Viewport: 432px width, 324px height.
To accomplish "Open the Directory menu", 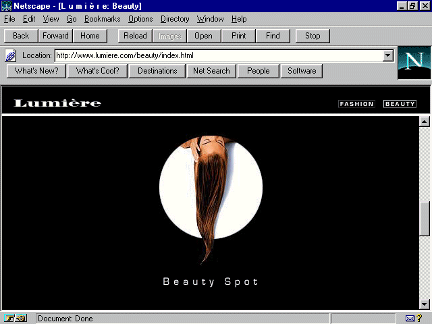I will pyautogui.click(x=175, y=19).
